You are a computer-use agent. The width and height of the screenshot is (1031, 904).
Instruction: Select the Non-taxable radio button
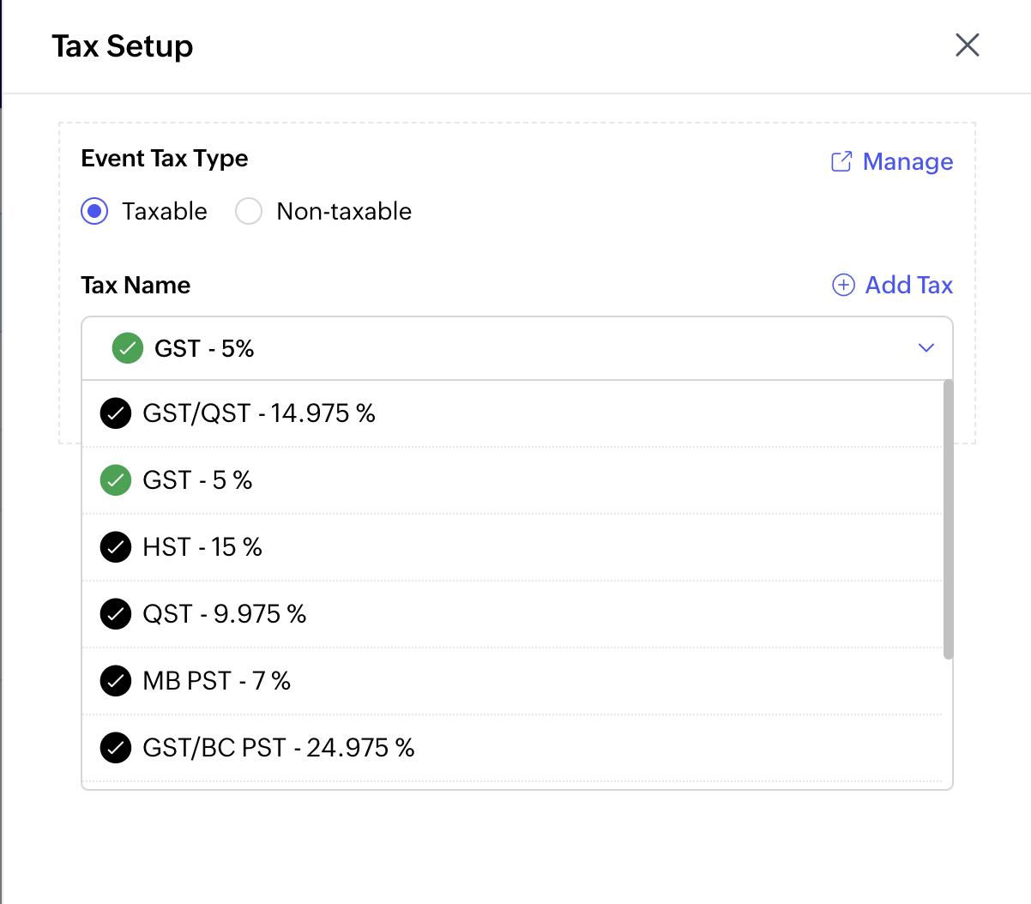249,211
